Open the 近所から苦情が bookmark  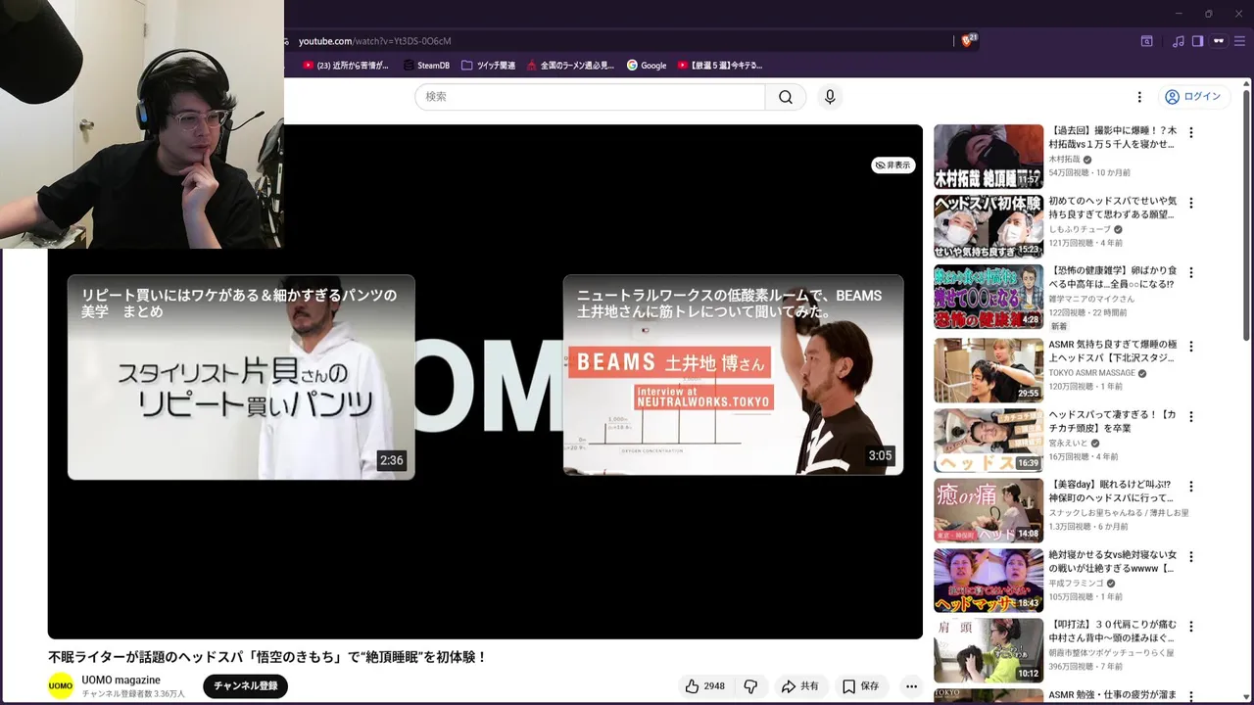pos(346,66)
